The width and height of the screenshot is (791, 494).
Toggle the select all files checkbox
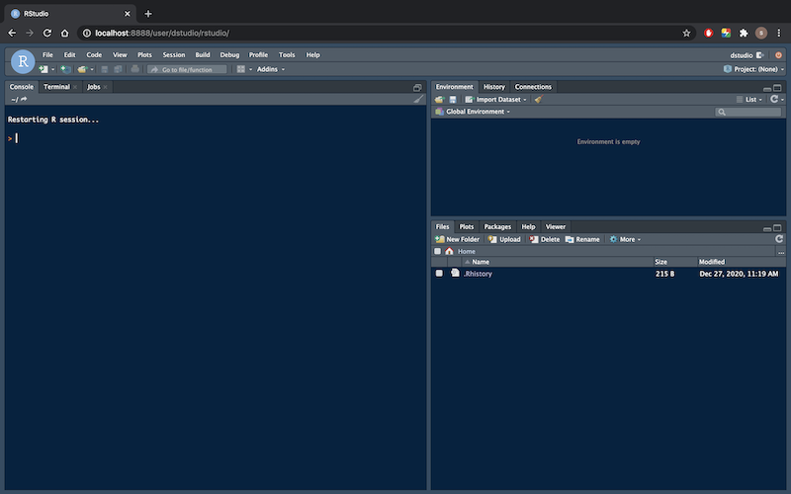click(x=437, y=251)
